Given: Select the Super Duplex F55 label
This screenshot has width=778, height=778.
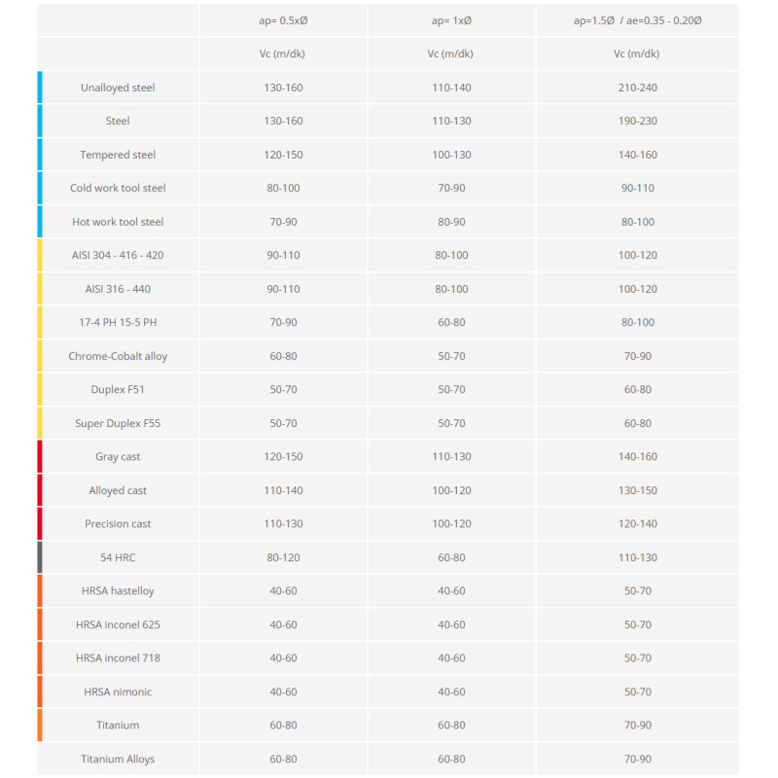Looking at the screenshot, I should [118, 423].
